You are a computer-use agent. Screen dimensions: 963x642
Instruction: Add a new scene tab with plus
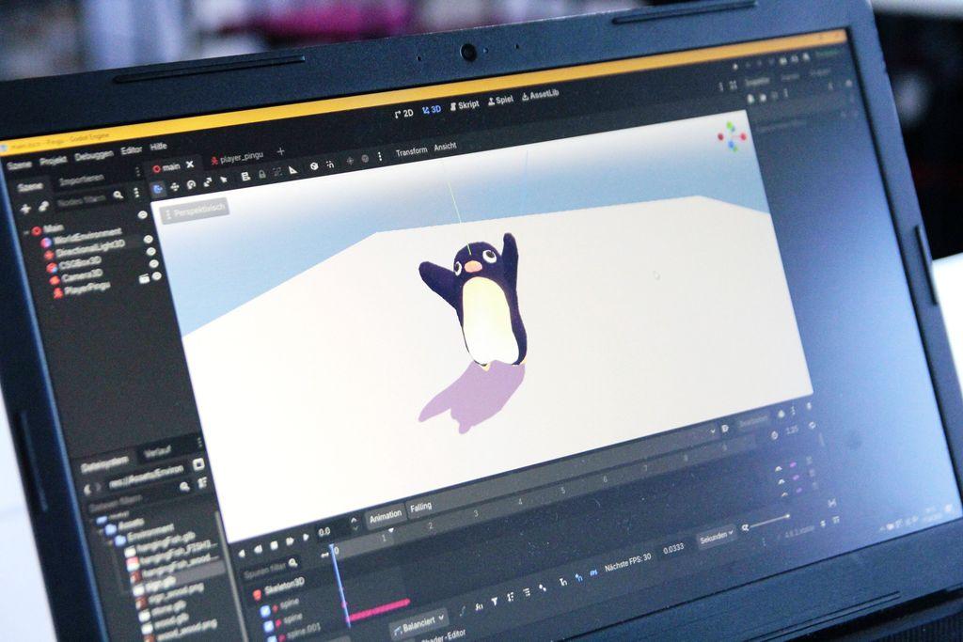[x=280, y=151]
